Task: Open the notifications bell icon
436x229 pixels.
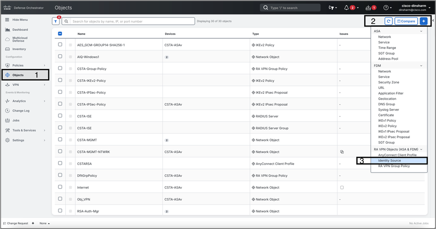Action: point(346,8)
